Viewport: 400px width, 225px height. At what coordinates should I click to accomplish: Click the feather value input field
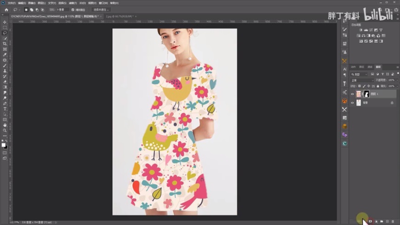[63, 10]
